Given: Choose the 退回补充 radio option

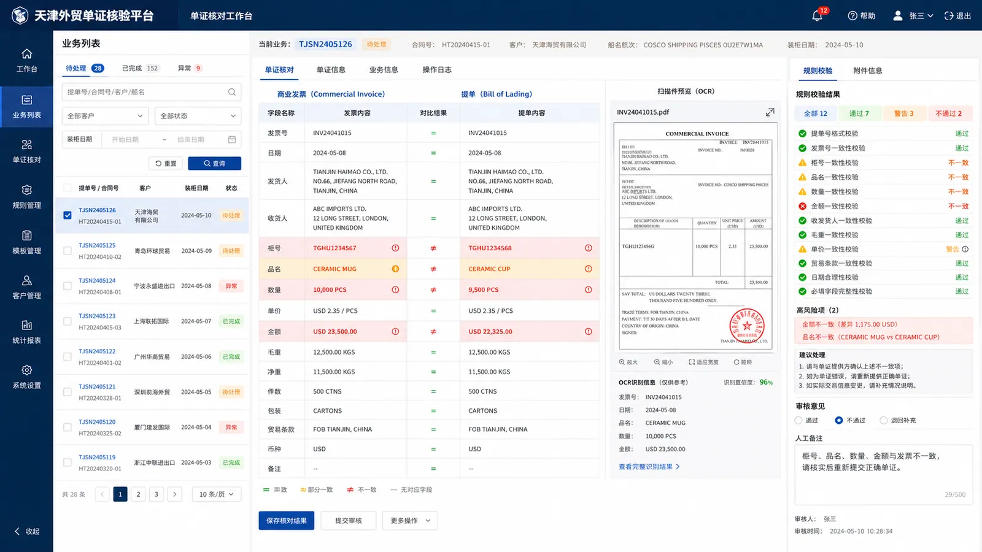Looking at the screenshot, I should tap(884, 420).
